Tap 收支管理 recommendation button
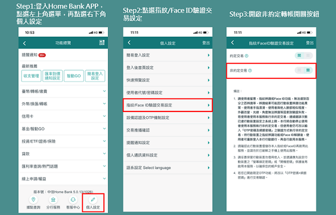This screenshot has height=215, width=336. tap(31, 75)
